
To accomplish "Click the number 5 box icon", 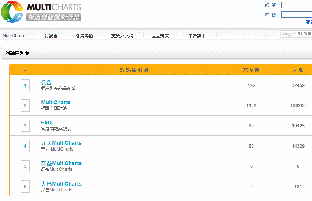I will [x=25, y=166].
